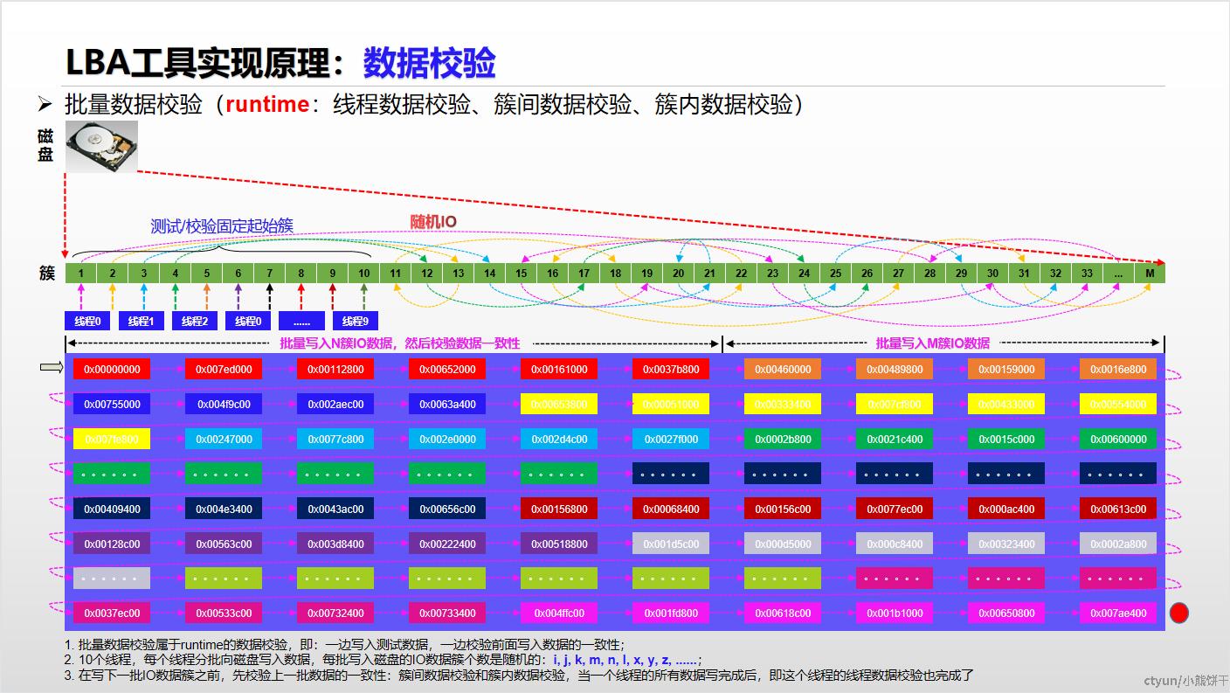Click the red block 0x00652000
This screenshot has width=1230, height=693.
[x=447, y=369]
